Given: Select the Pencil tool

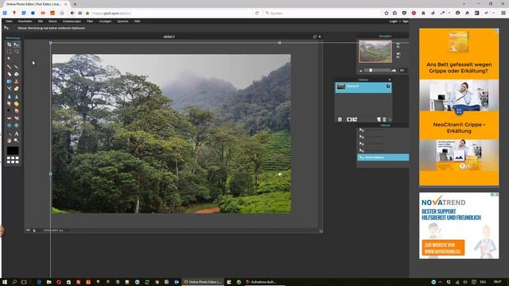Looking at the screenshot, I should (9, 67).
